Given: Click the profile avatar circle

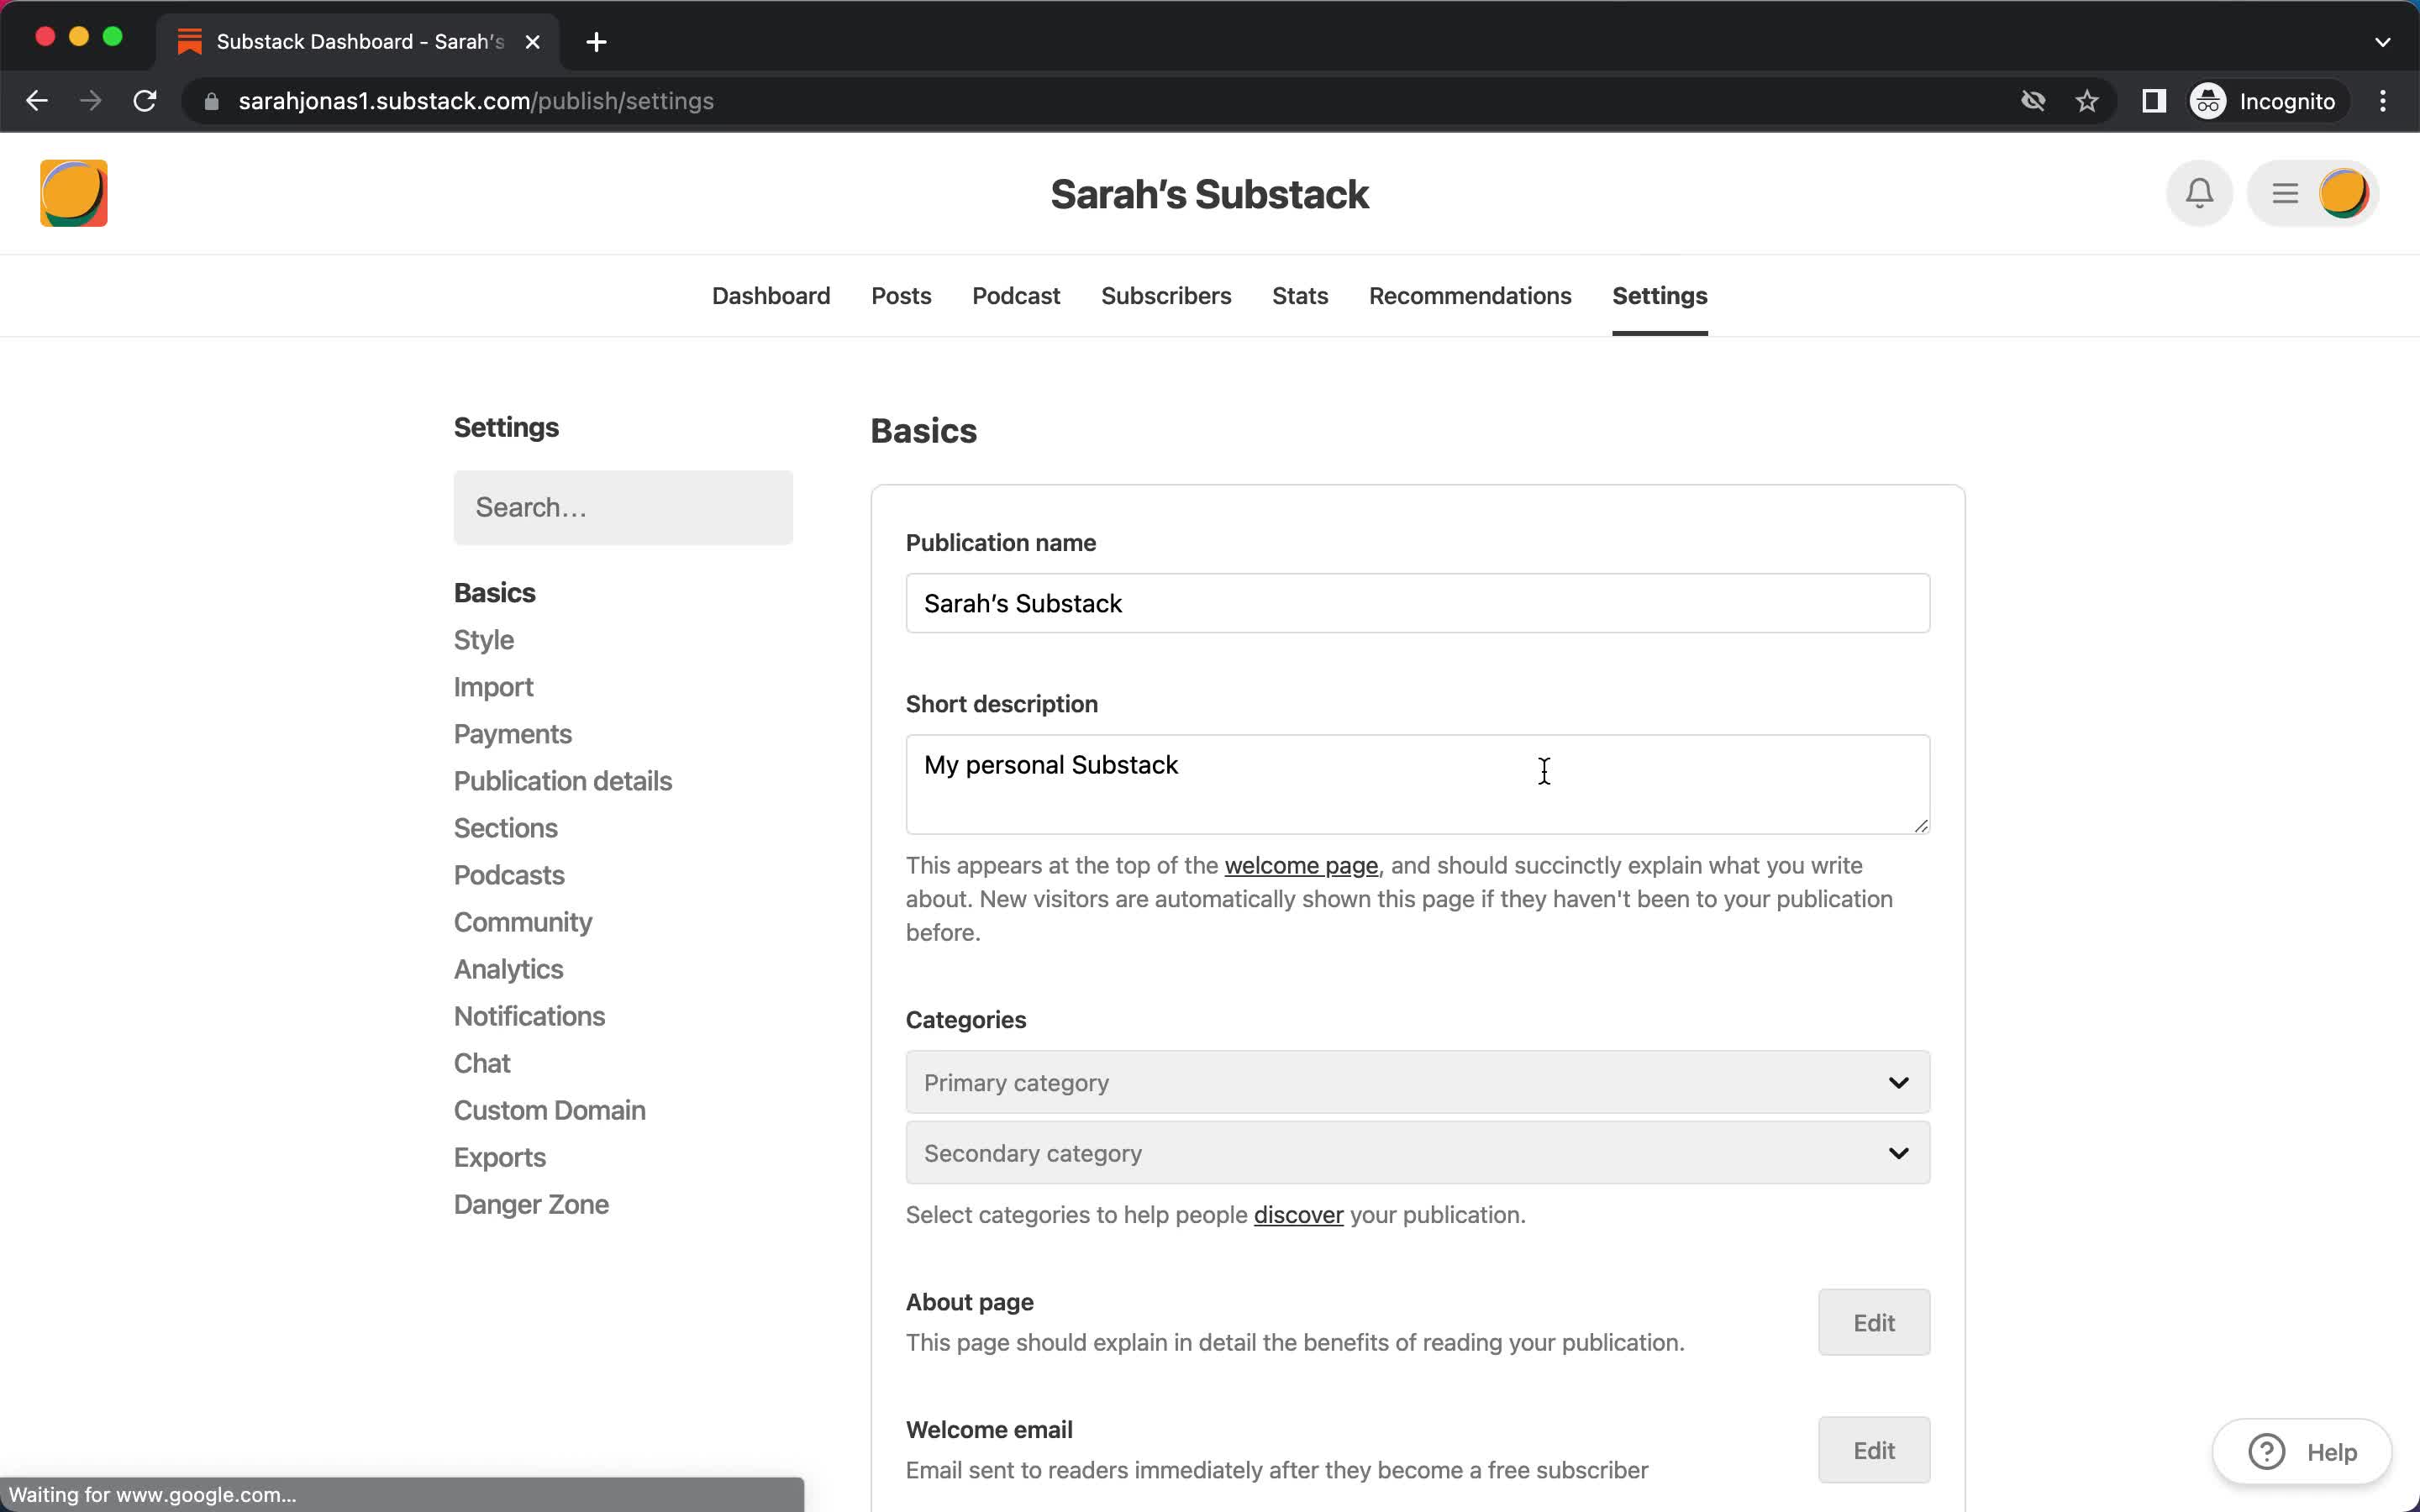Looking at the screenshot, I should 2343,193.
